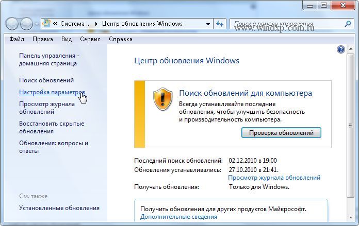The width and height of the screenshot is (359, 226).
Task: Click the control panel icon in address bar
Action: (47, 24)
